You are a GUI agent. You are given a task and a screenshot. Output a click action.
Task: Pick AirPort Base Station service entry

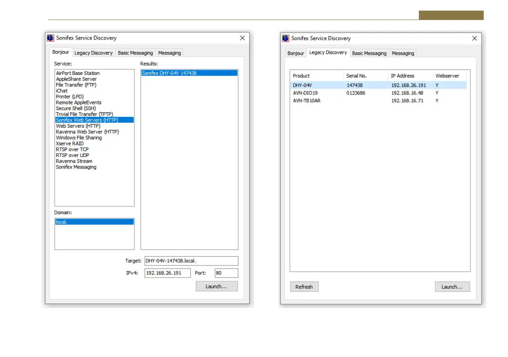click(x=78, y=73)
